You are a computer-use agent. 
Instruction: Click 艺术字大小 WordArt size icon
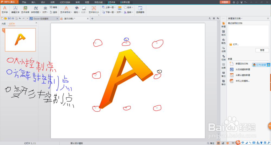tap(94, 10)
